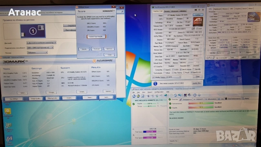
Task: Open the orientation dropdown in display settings
Action: tap(37, 53)
